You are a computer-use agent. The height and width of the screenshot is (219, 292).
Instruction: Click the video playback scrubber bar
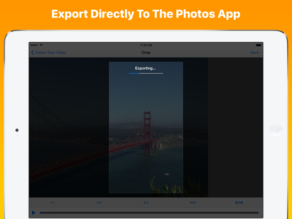(149, 213)
